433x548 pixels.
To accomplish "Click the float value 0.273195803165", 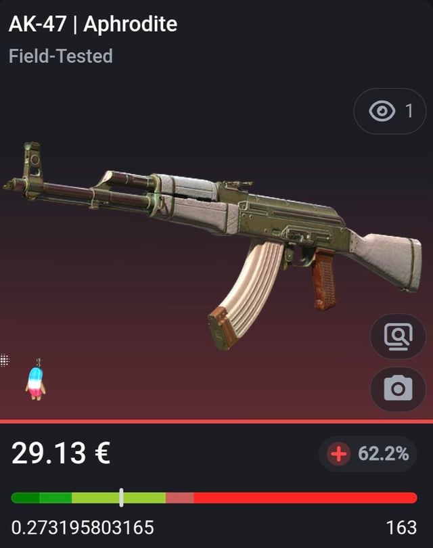I will coord(83,528).
